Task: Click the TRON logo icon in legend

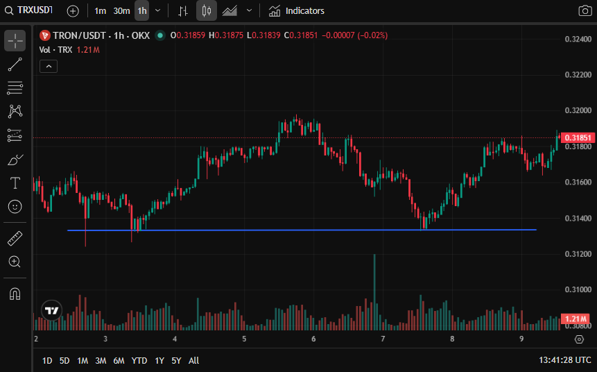Action: pyautogui.click(x=45, y=35)
